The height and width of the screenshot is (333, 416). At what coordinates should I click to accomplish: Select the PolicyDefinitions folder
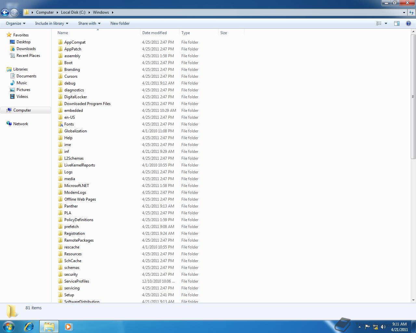[79, 220]
